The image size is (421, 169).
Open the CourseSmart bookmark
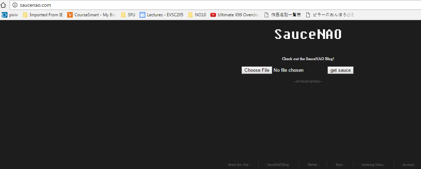coord(92,15)
